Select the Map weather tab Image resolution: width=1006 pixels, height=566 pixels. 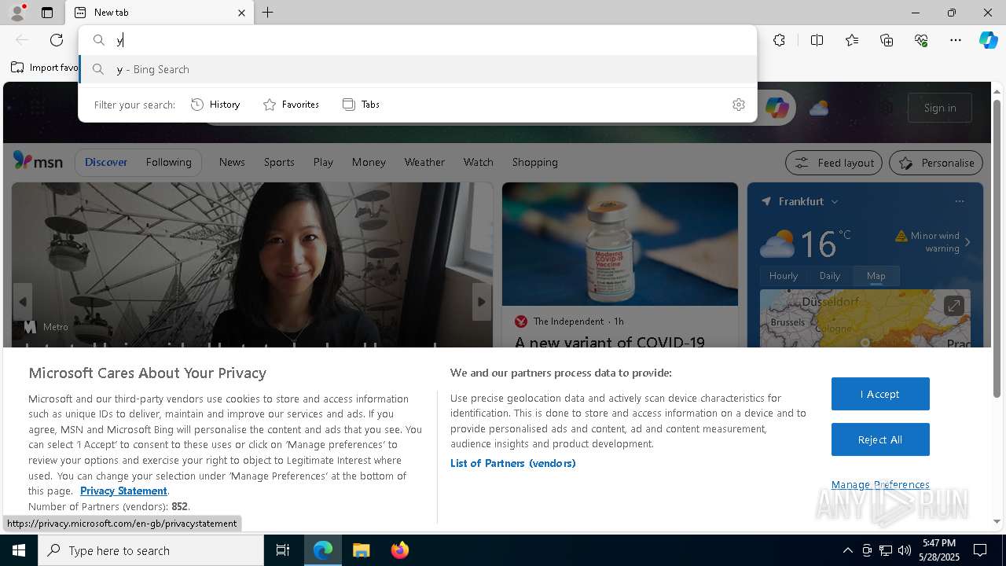(x=876, y=276)
